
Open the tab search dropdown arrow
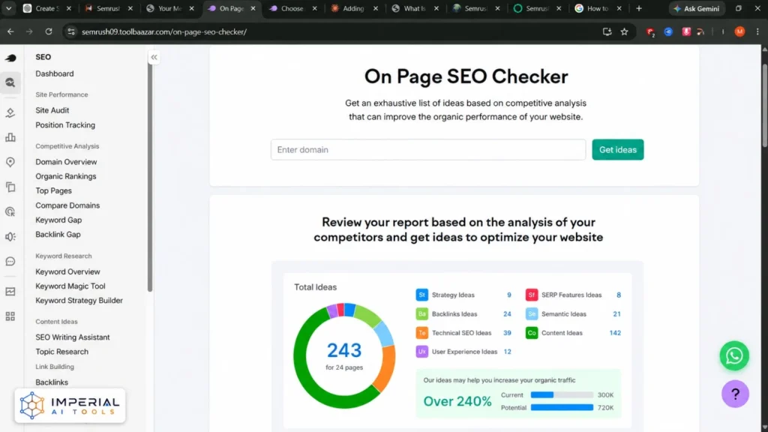tap(8, 8)
